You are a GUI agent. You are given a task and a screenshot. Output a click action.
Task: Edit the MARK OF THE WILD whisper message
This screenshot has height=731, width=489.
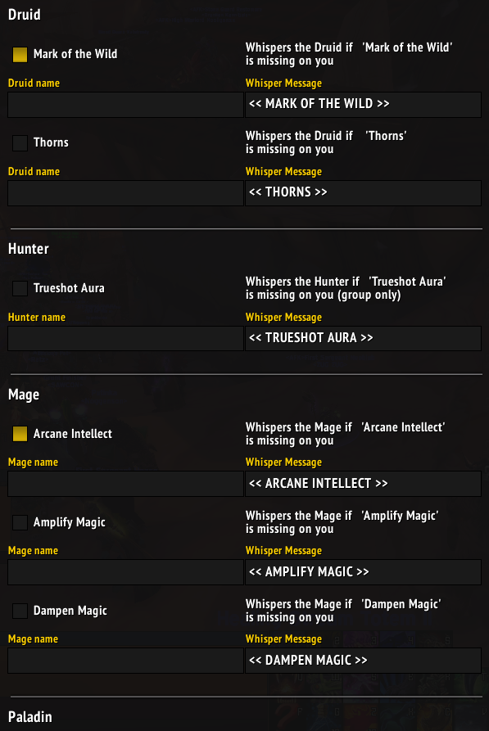click(364, 105)
